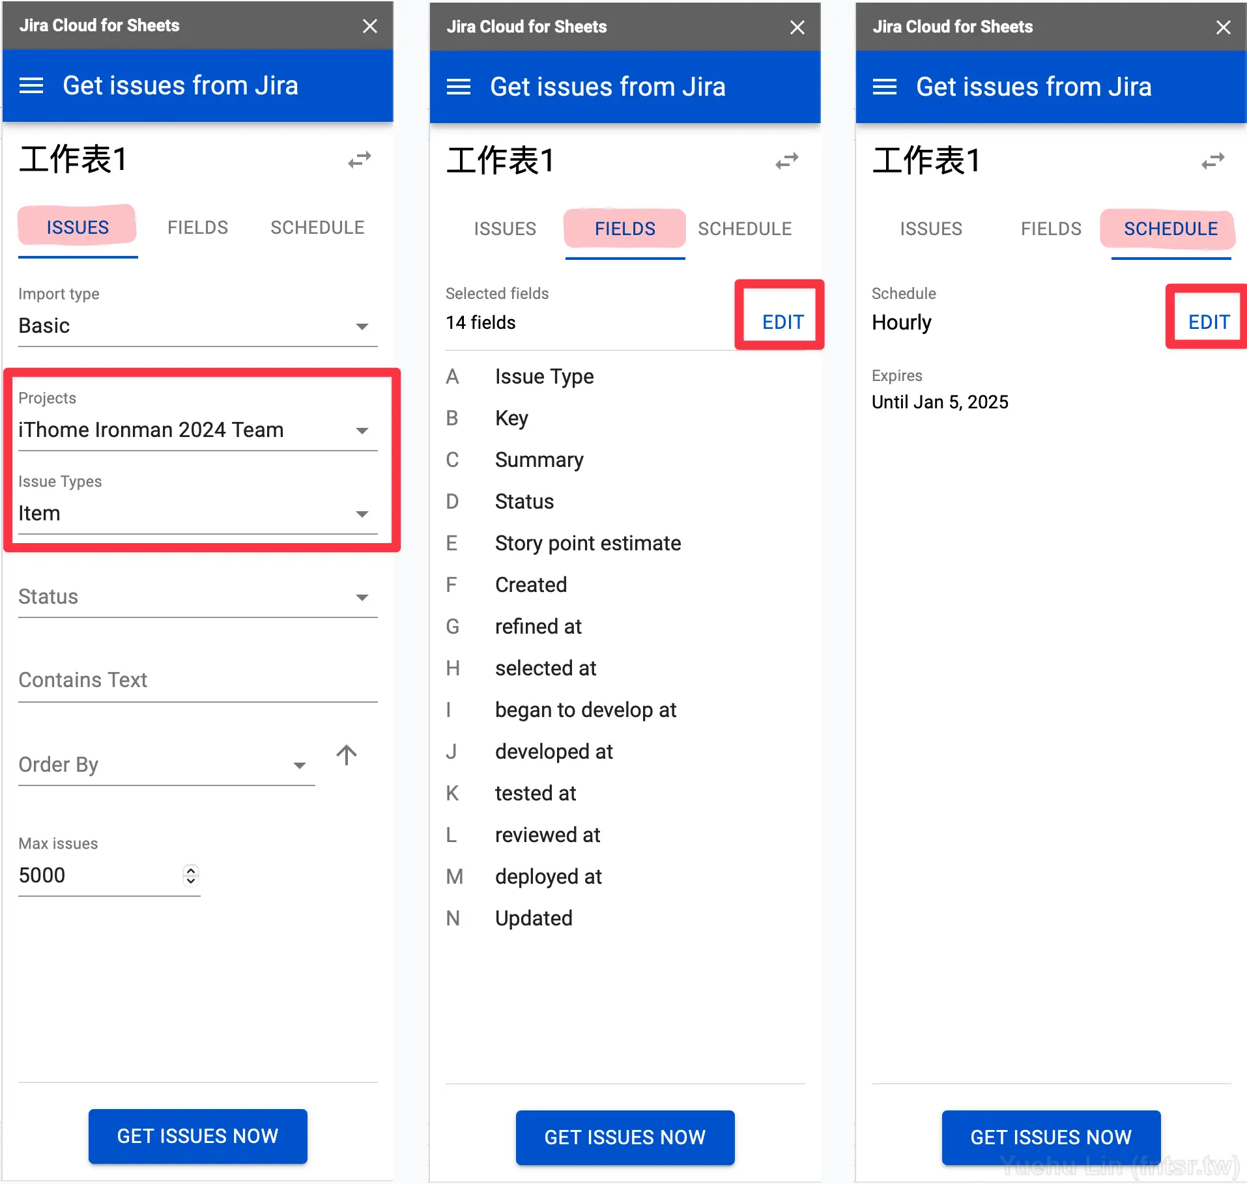This screenshot has width=1247, height=1184.
Task: Click the Max issues stepper arrows
Action: pos(191,875)
